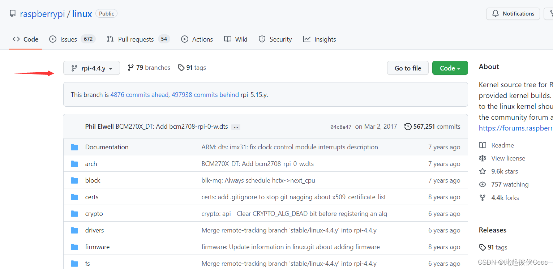Open the Security tab
The height and width of the screenshot is (269, 553).
(x=275, y=39)
